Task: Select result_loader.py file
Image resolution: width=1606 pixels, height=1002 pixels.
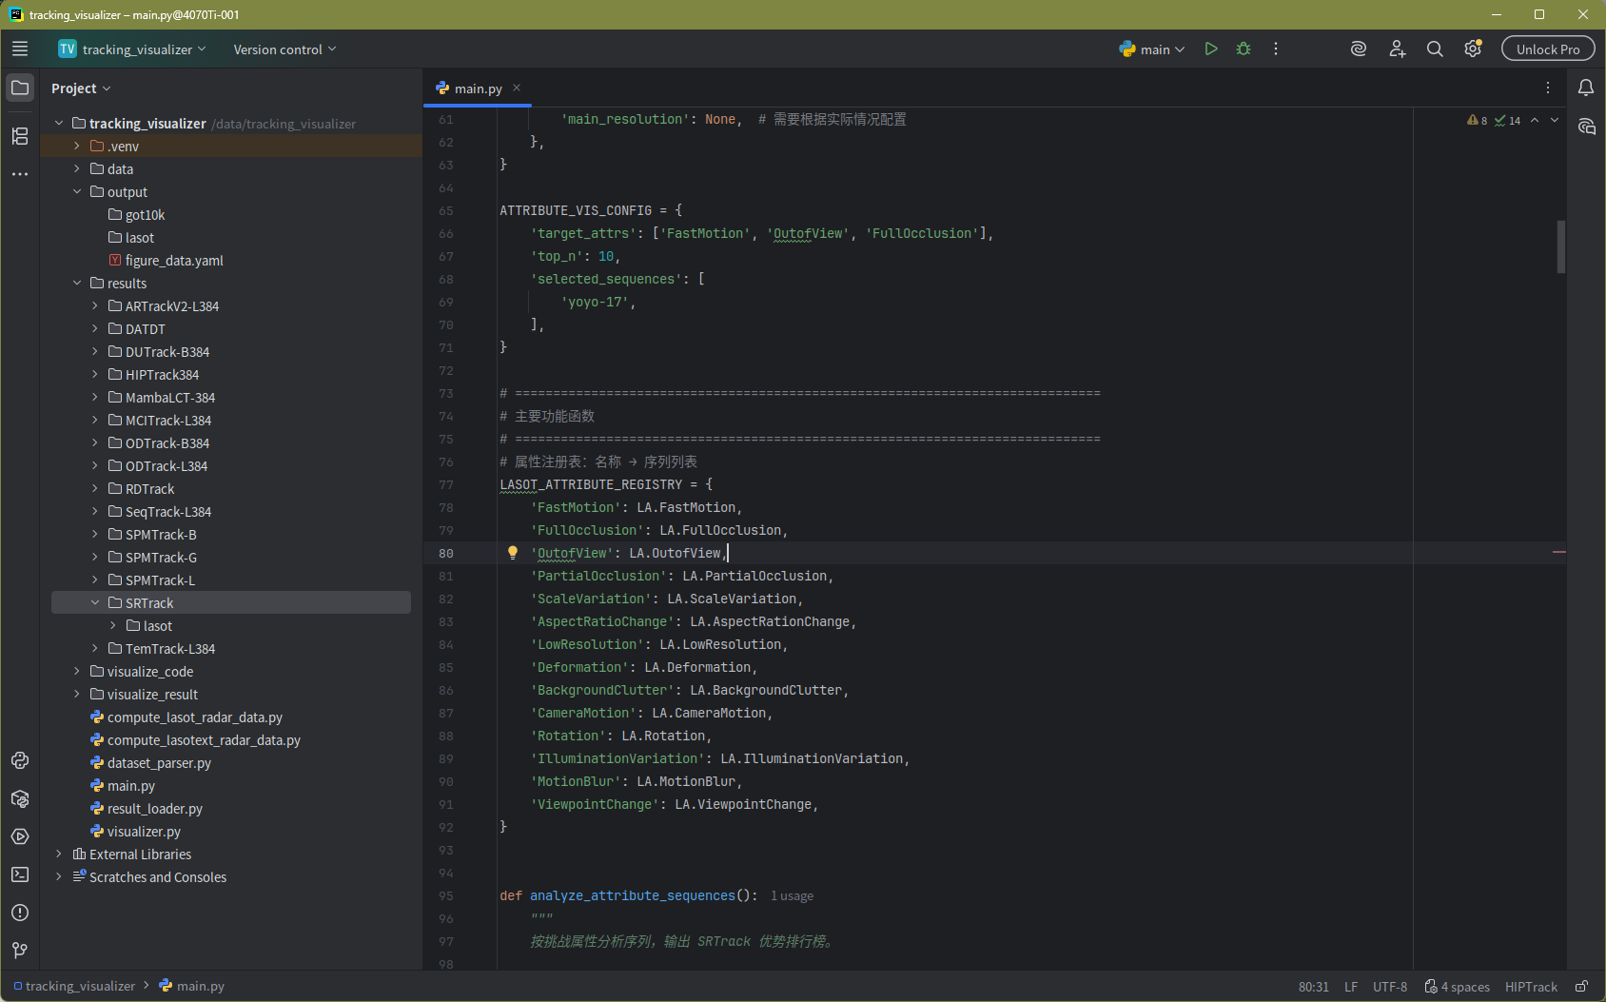Action: click(155, 809)
